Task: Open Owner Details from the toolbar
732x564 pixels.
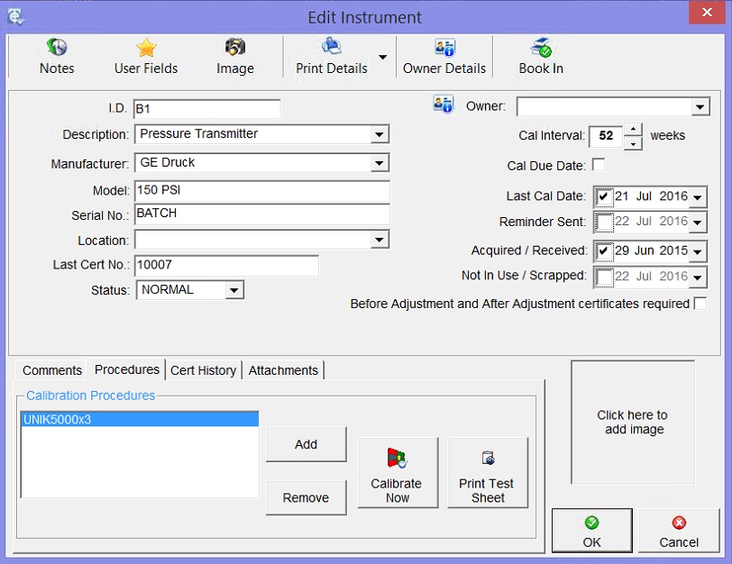Action: (444, 48)
